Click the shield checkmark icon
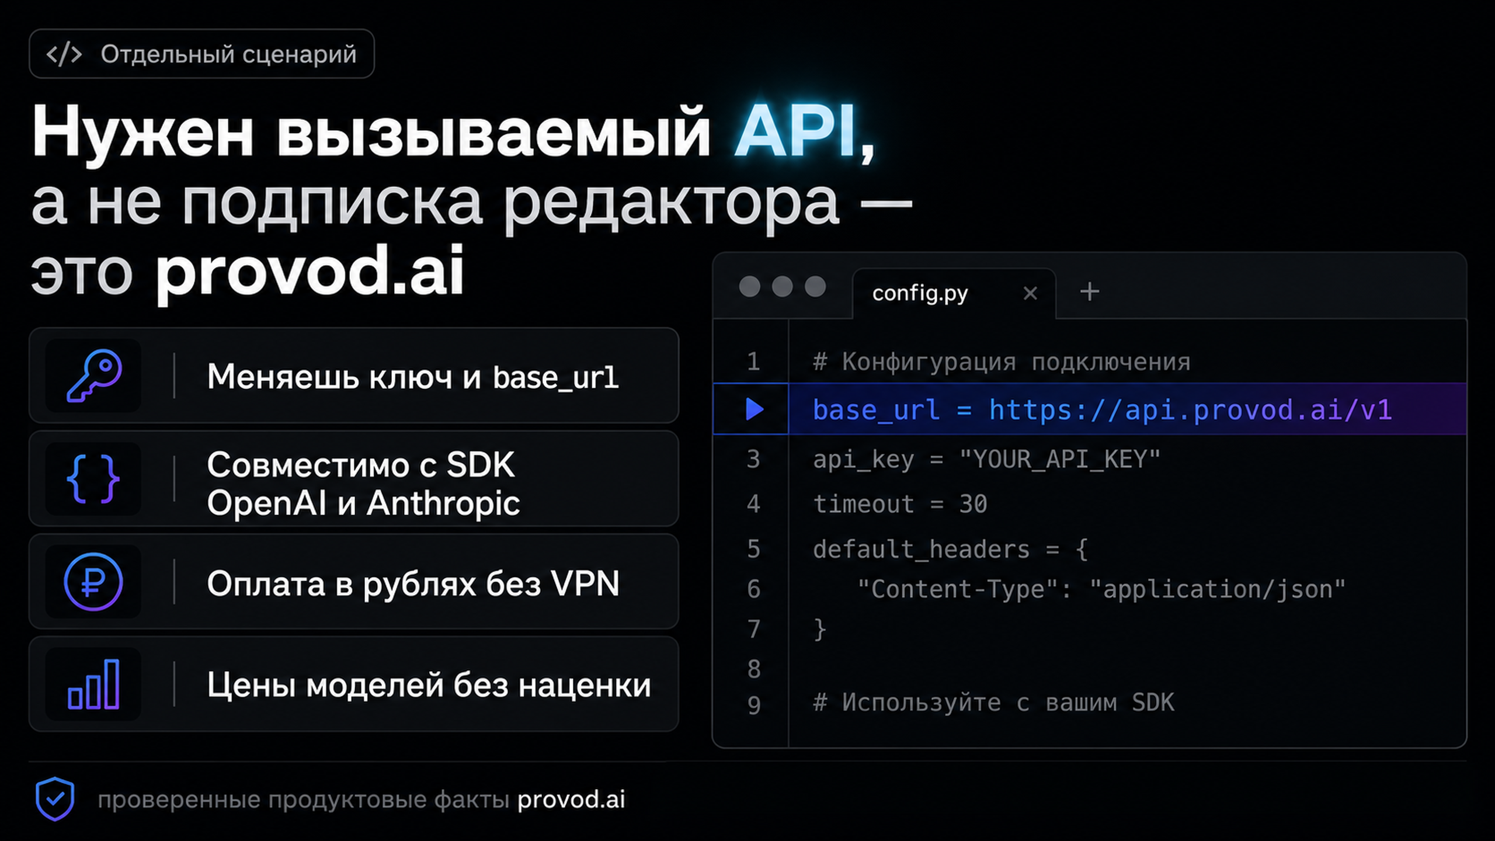The height and width of the screenshot is (841, 1495). (x=55, y=798)
